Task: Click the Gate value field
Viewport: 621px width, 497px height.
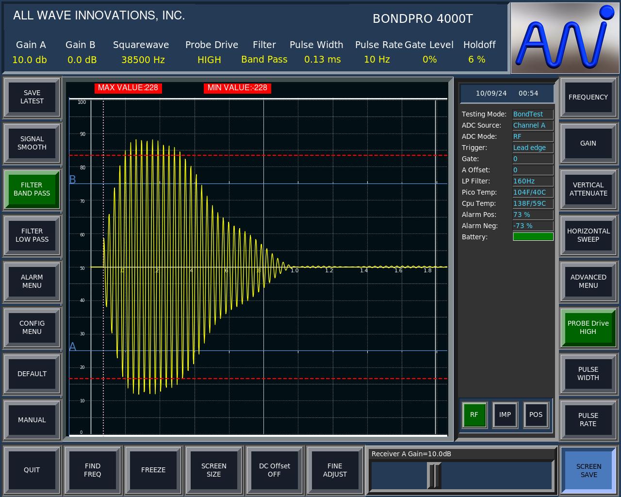Action: coord(533,159)
